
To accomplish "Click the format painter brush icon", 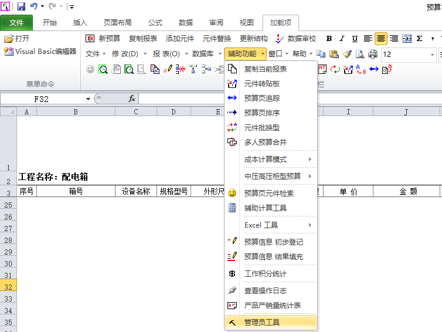I will pos(347,54).
